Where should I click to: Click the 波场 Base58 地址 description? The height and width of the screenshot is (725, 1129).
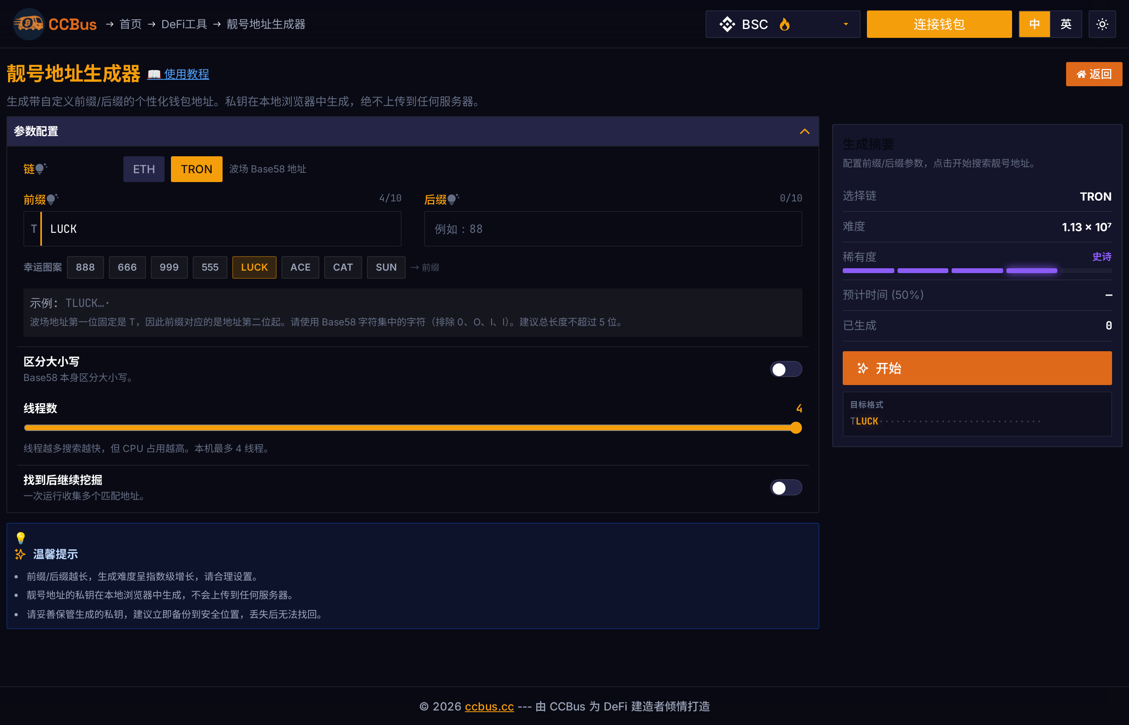tap(268, 169)
